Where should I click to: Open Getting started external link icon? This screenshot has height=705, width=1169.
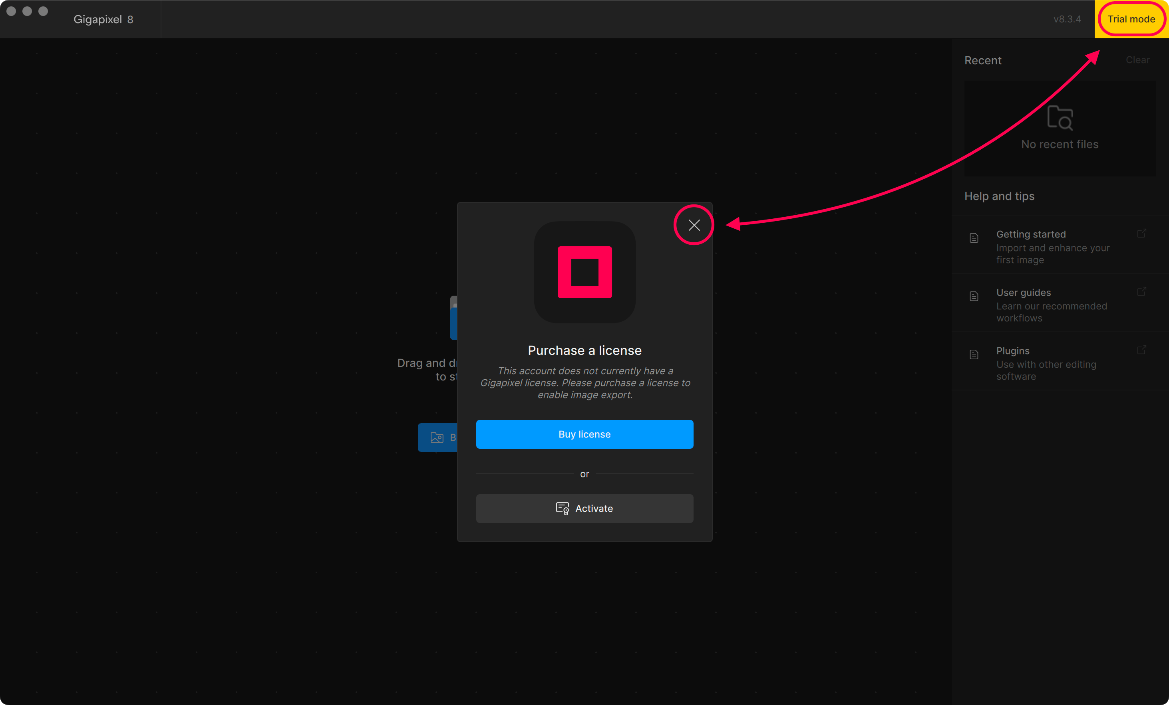[x=1141, y=234]
